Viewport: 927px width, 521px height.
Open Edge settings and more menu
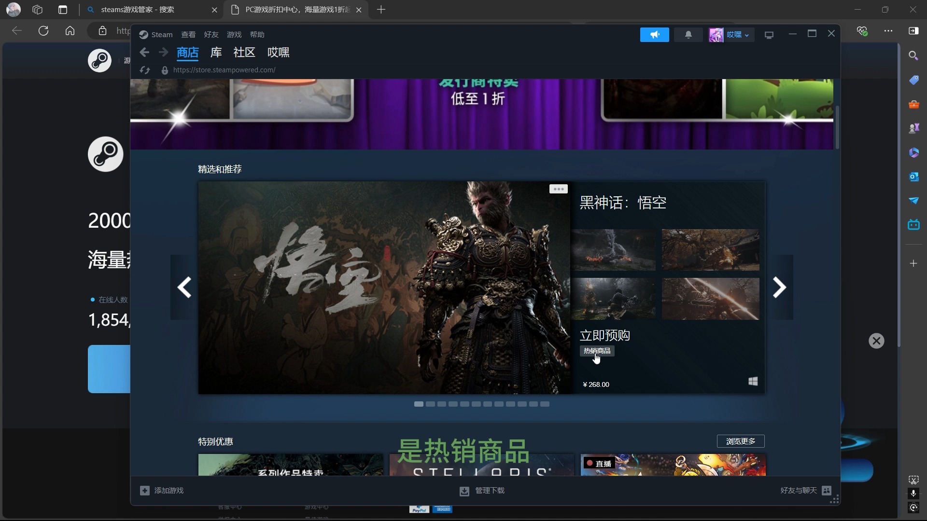pos(888,31)
